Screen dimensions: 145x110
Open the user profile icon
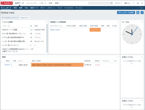[x=138, y=3]
